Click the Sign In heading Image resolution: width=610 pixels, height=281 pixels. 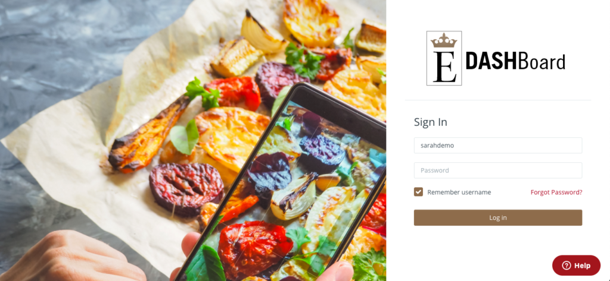(430, 122)
